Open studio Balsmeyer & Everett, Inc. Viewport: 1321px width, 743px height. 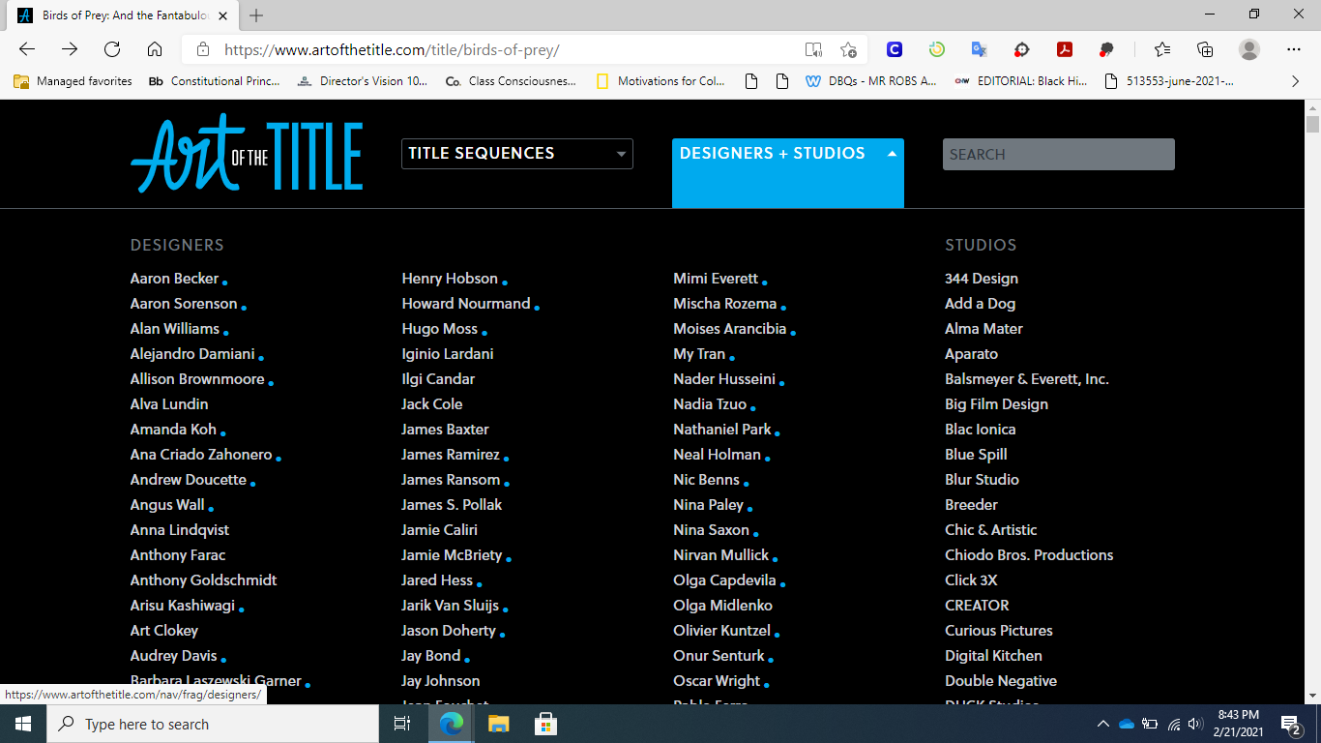point(1027,379)
